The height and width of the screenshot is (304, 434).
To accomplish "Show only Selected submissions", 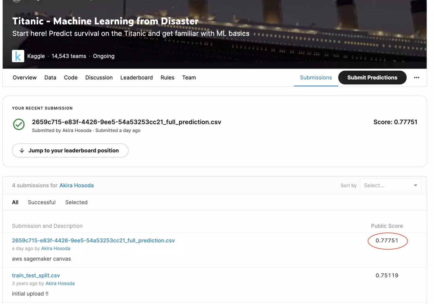I will pyautogui.click(x=76, y=202).
